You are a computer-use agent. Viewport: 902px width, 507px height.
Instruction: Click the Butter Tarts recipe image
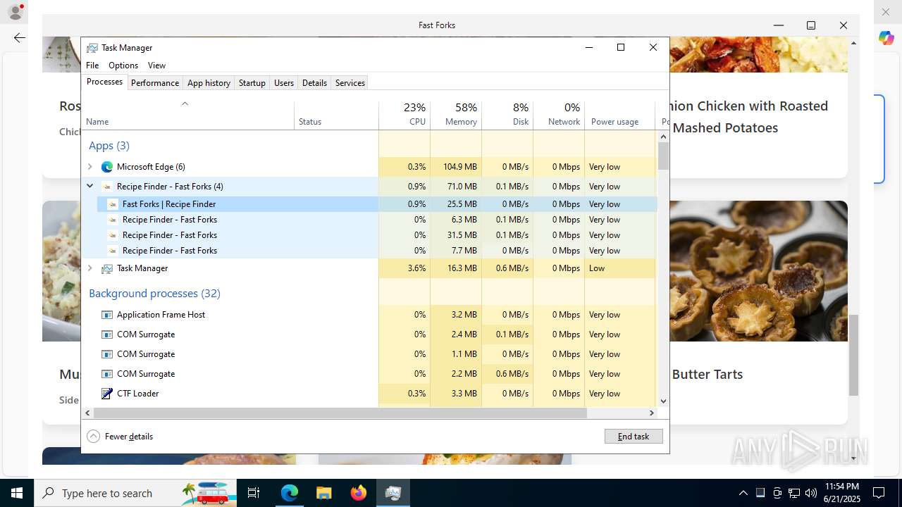pos(758,271)
